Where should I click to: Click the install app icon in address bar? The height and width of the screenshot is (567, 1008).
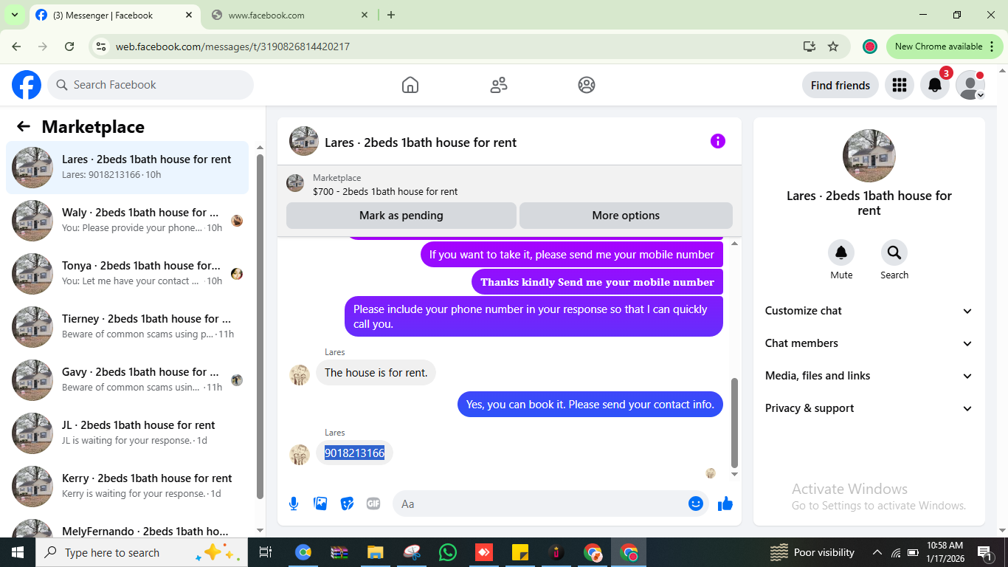point(809,47)
